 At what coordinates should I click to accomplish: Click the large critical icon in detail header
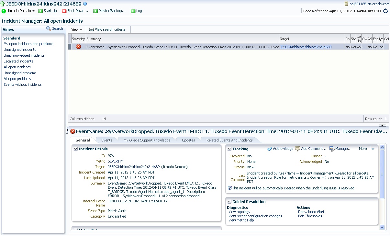(72, 131)
